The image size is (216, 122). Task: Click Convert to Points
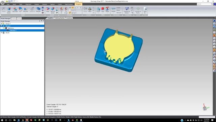click(x=138, y=11)
